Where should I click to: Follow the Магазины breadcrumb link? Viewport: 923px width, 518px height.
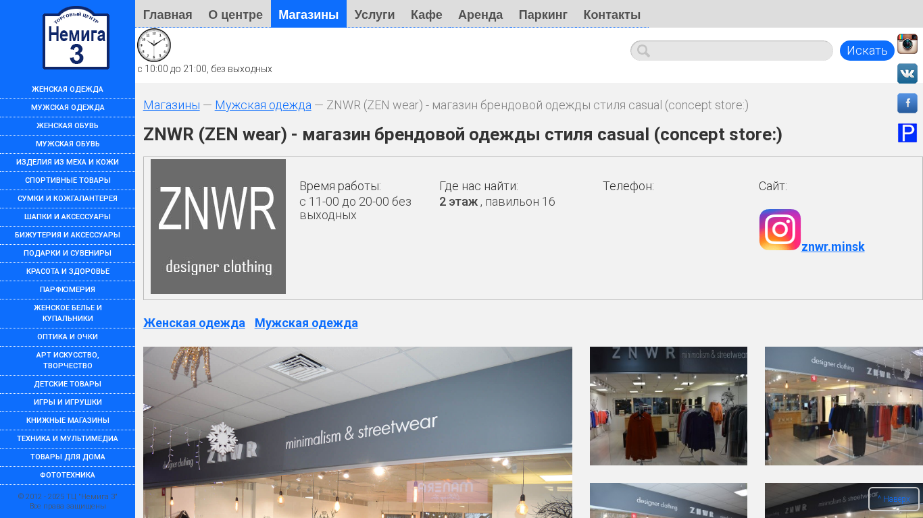172,105
